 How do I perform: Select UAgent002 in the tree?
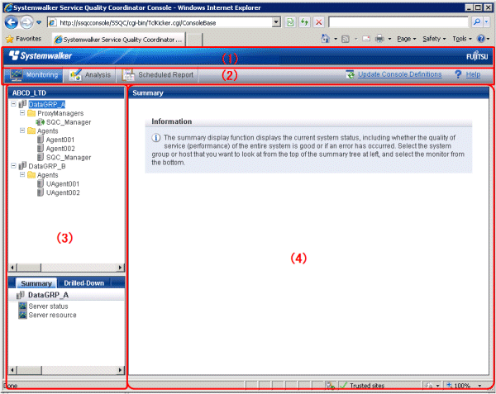pos(63,192)
